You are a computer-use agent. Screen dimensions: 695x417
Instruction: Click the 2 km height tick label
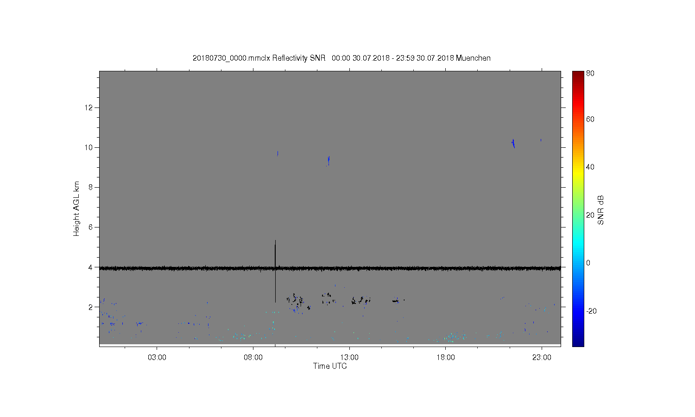click(91, 307)
